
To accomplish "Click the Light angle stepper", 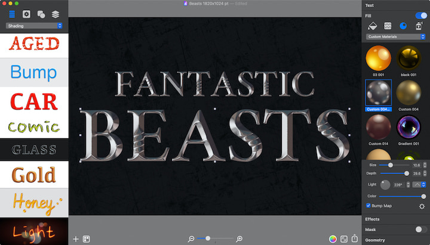I will tap(408, 185).
